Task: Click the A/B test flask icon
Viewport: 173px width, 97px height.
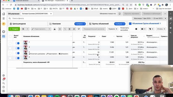Action: 55,29
